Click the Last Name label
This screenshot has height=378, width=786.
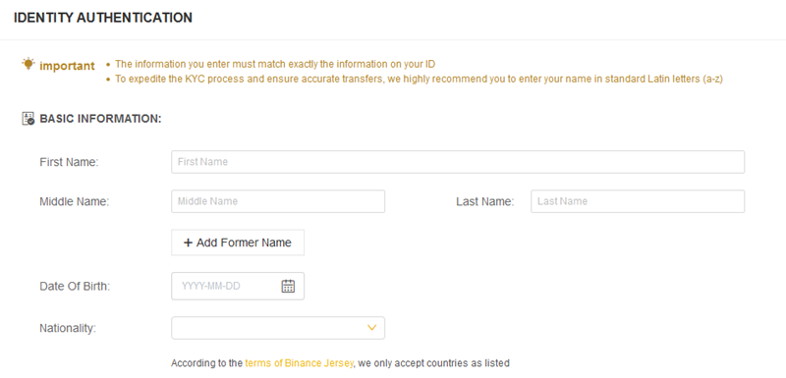pos(484,202)
